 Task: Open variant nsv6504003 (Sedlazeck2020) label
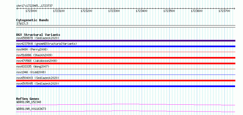point(38,78)
